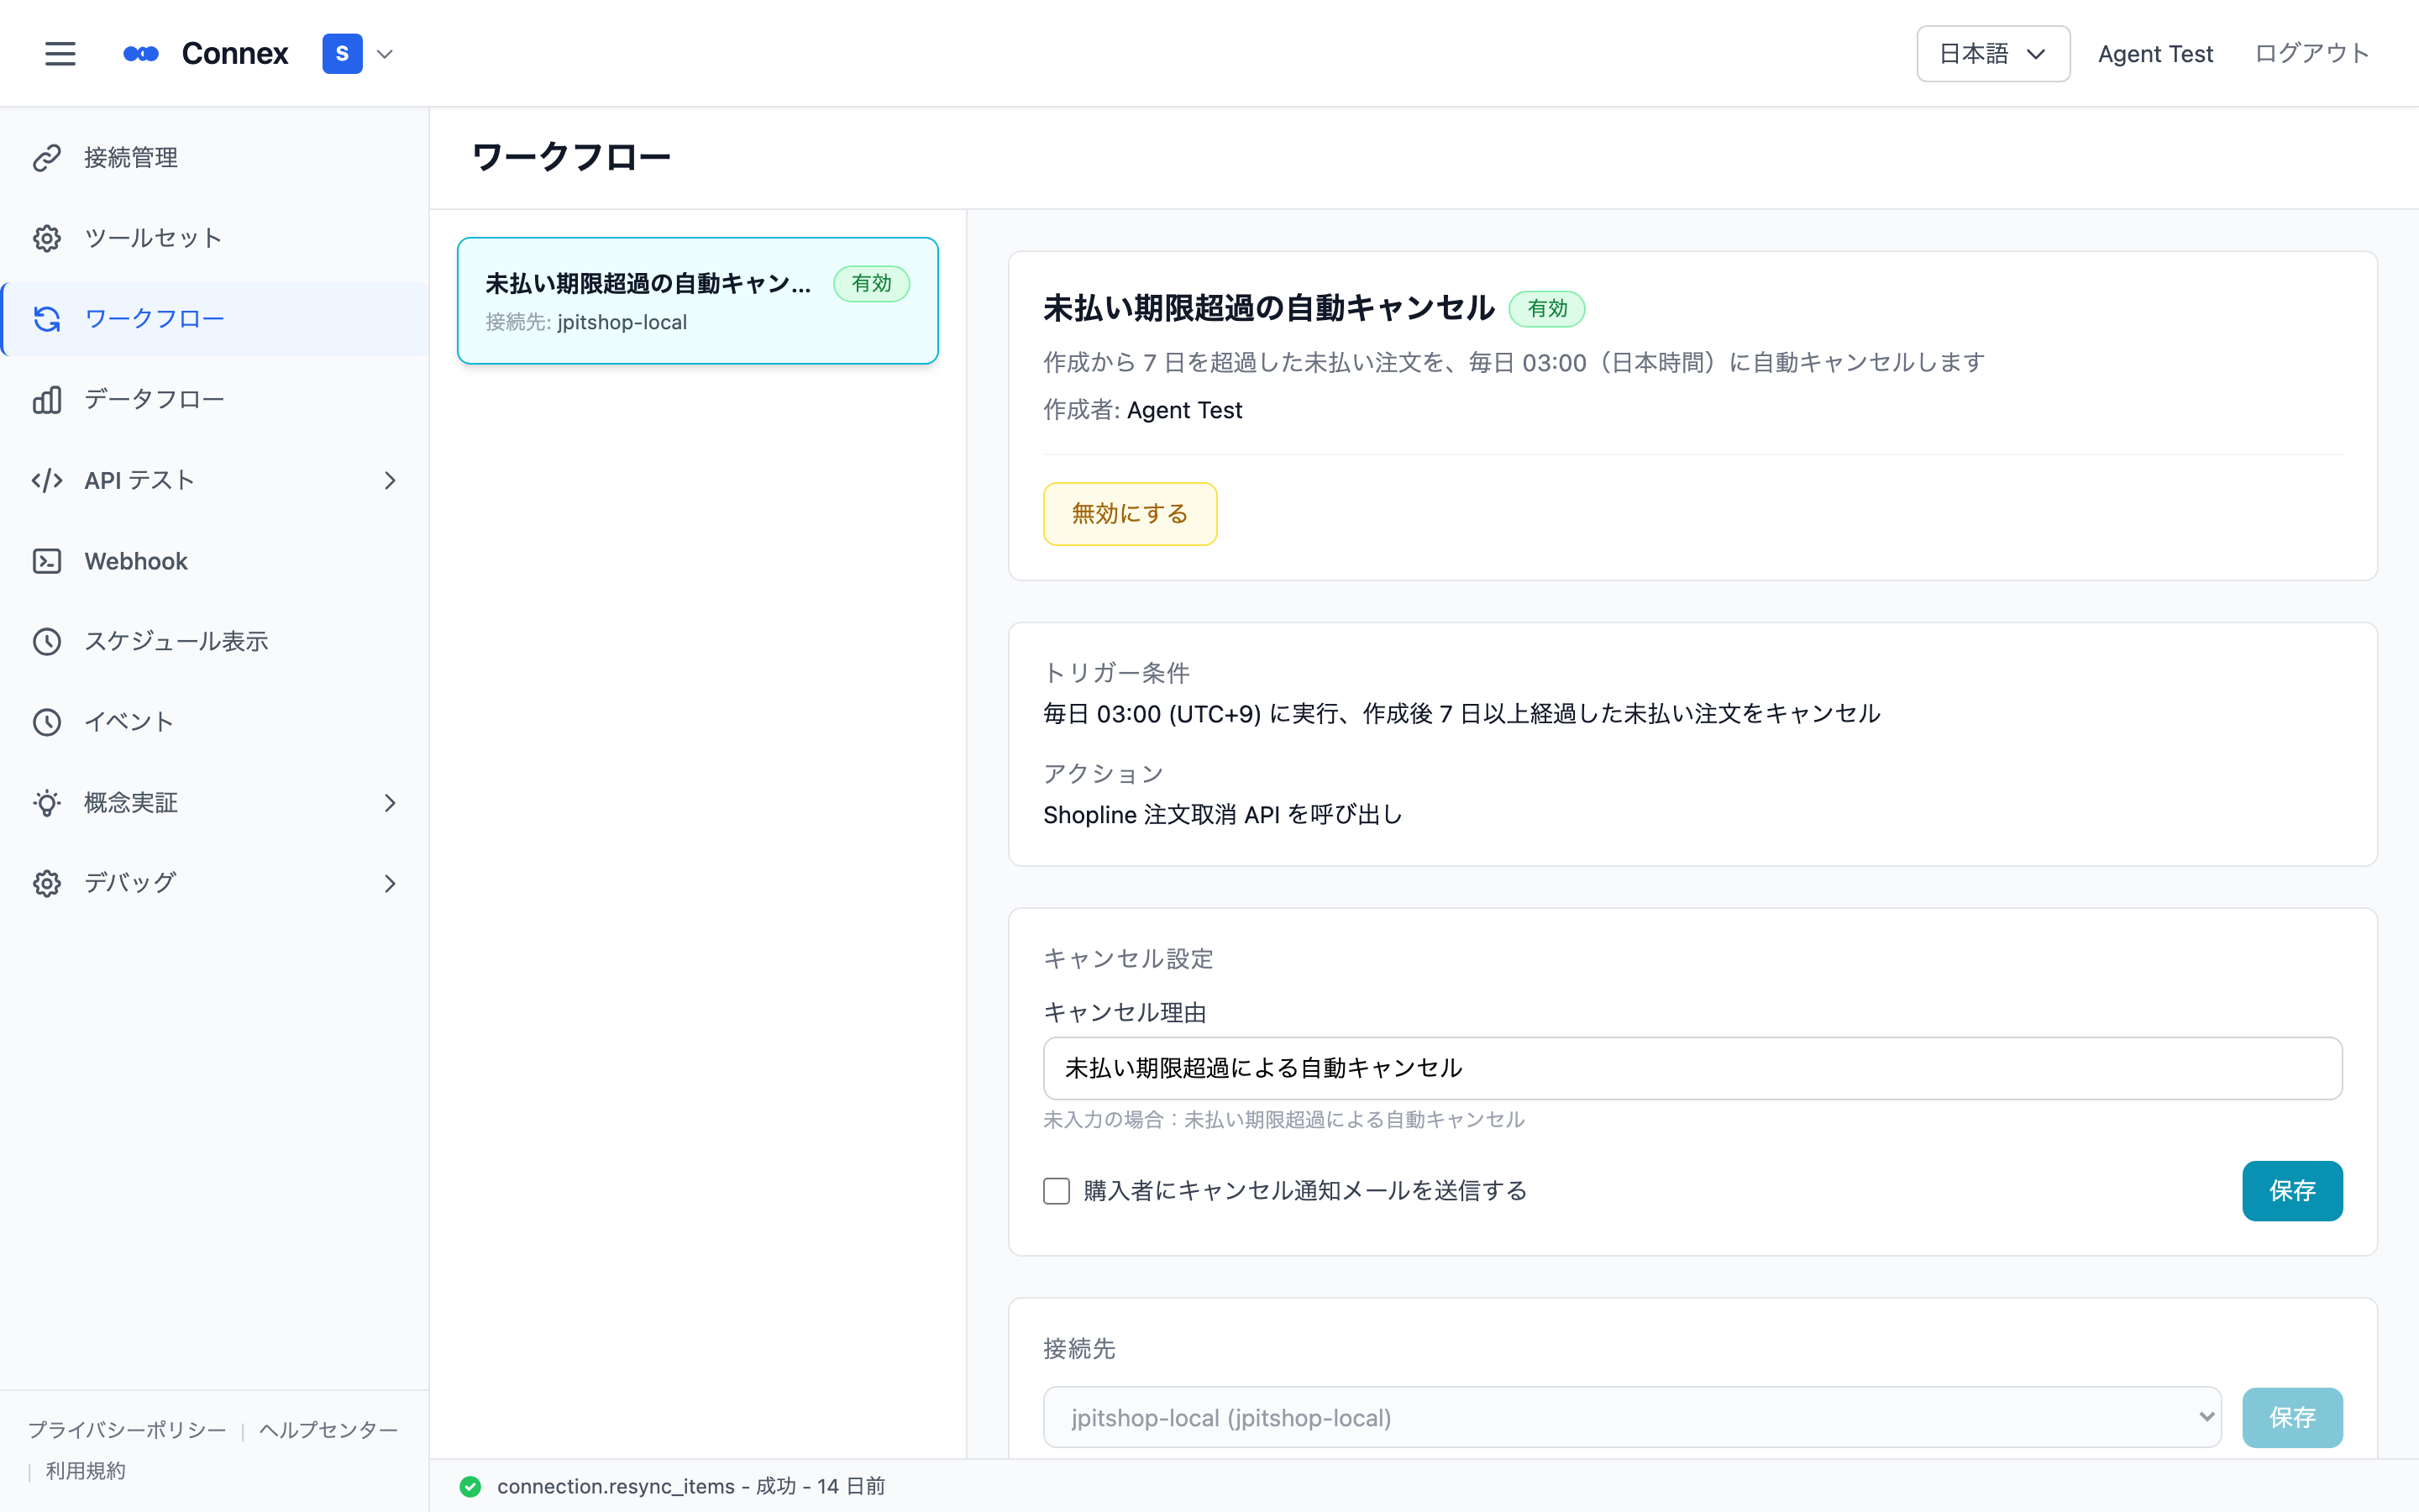This screenshot has height=1512, width=2419.
Task: Click the 無効にする button
Action: click(x=1130, y=514)
